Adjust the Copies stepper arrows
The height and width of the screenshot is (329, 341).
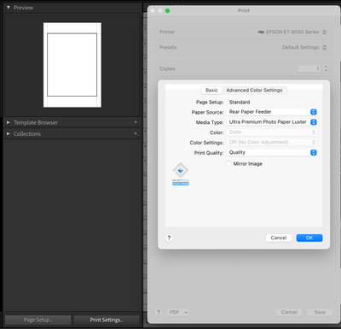click(326, 68)
